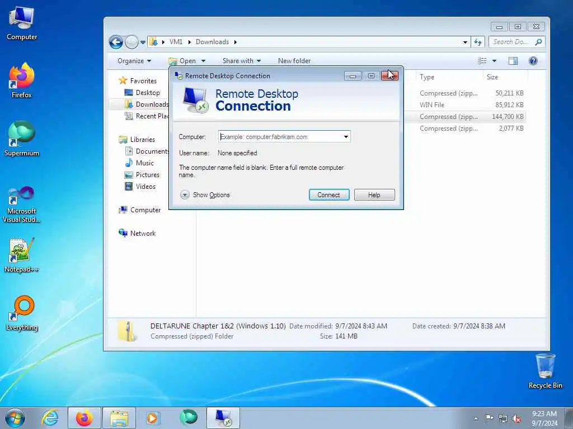573x429 pixels.
Task: Click VM1 in the address breadcrumb
Action: [x=176, y=42]
